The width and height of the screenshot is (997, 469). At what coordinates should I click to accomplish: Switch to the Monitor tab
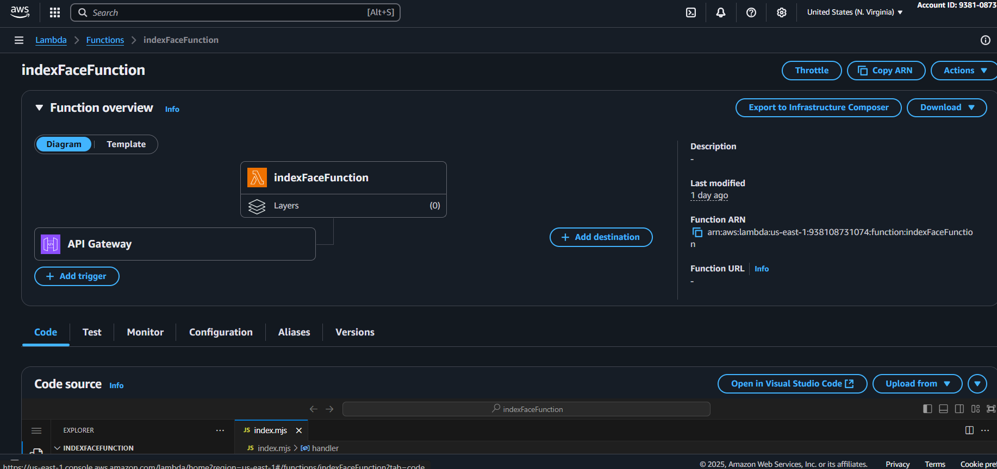point(145,332)
